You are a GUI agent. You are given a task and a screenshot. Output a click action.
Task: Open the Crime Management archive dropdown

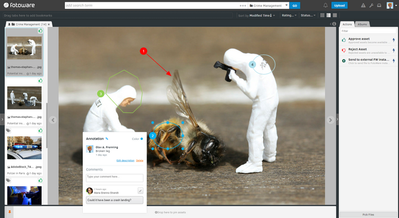point(269,5)
